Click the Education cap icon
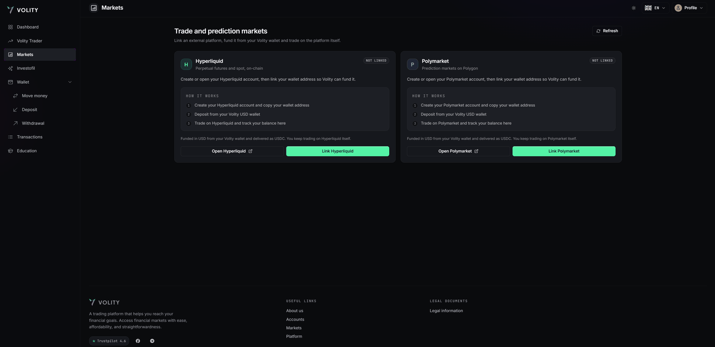 [x=10, y=151]
